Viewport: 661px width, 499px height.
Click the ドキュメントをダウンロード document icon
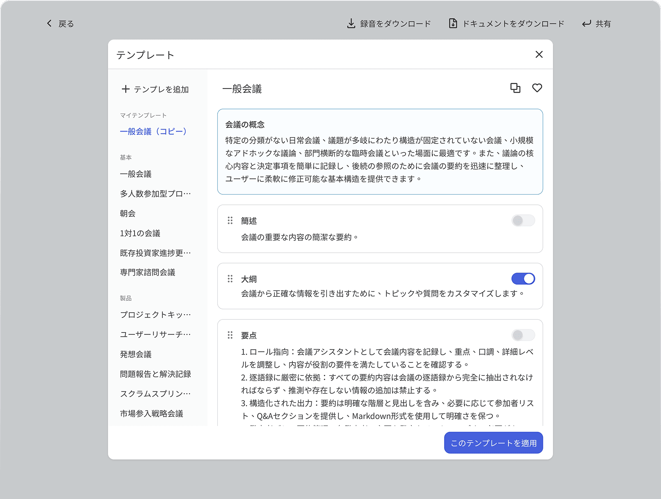453,24
